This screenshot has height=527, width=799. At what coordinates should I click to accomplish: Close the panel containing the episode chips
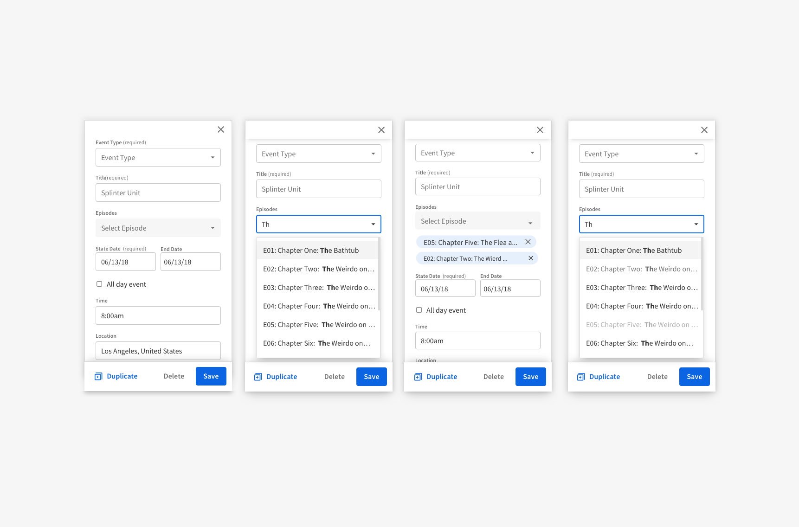(540, 130)
